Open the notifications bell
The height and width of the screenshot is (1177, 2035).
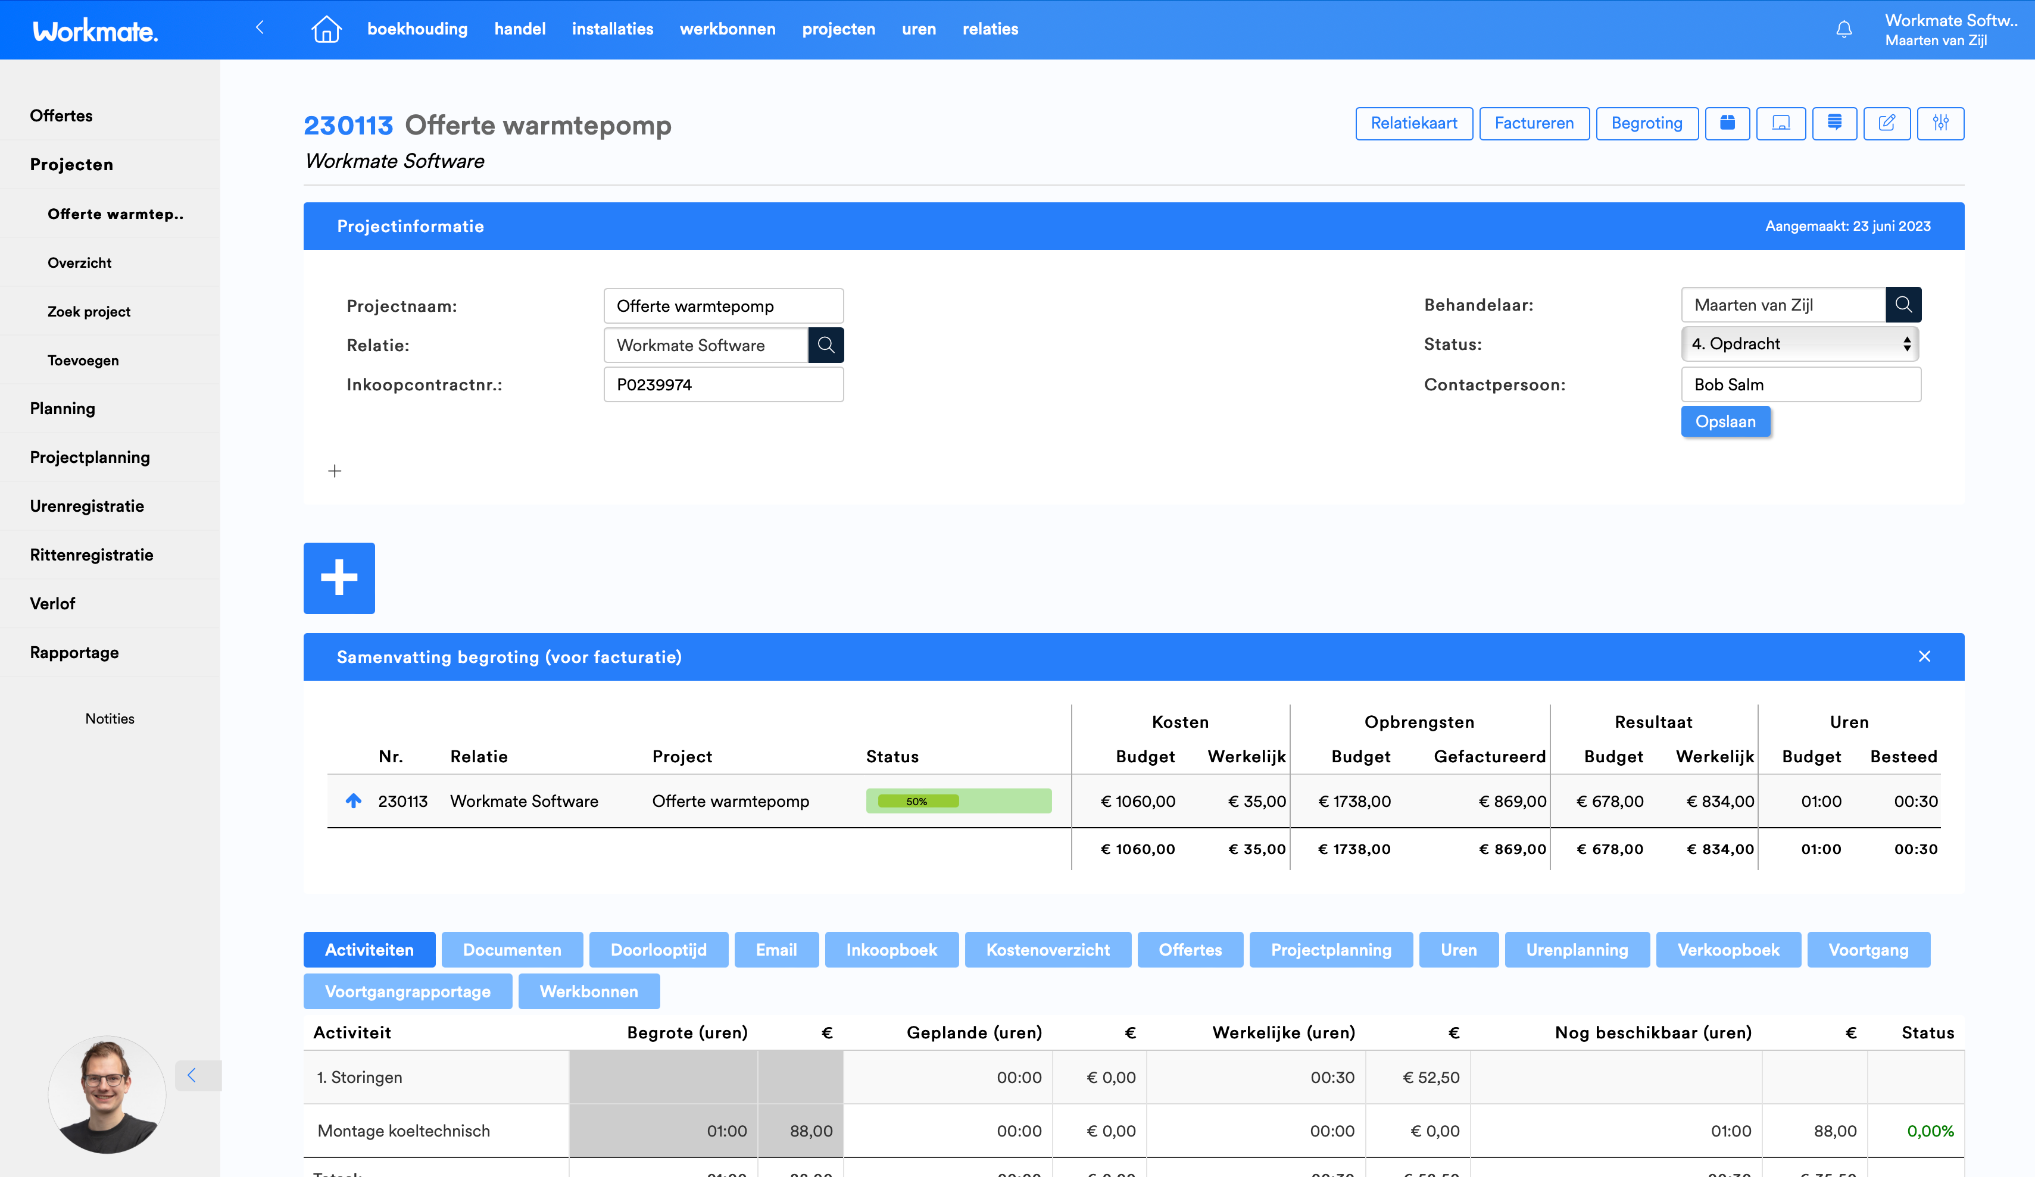point(1844,30)
